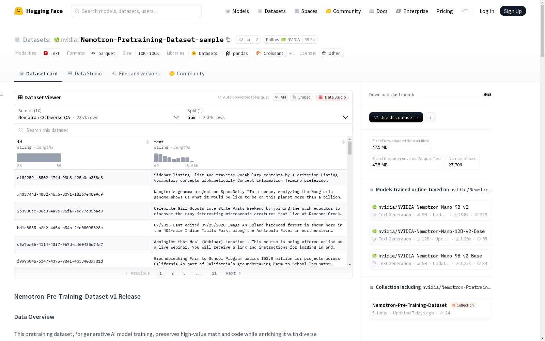Viewport: 545px width, 341px height.
Task: Click the page vertical scrollbar
Action: 542,31
